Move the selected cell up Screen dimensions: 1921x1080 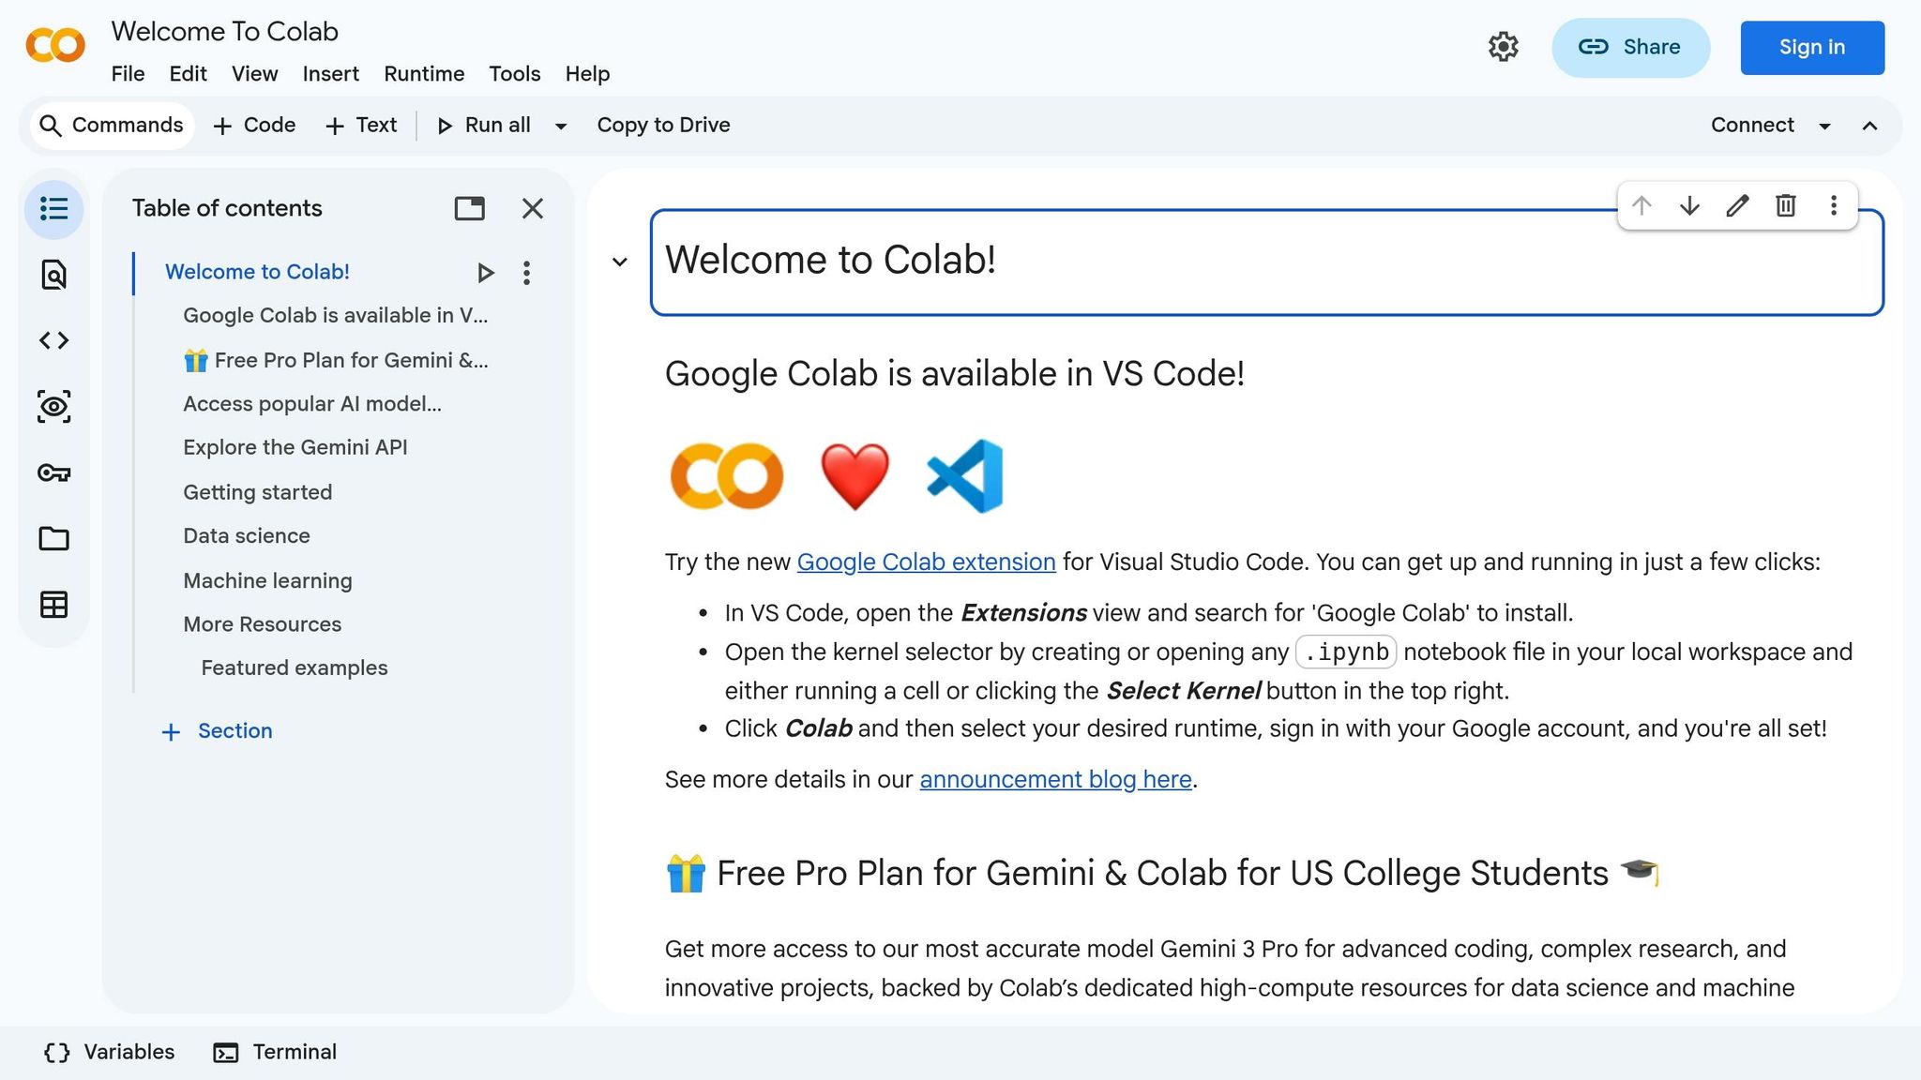pyautogui.click(x=1642, y=205)
